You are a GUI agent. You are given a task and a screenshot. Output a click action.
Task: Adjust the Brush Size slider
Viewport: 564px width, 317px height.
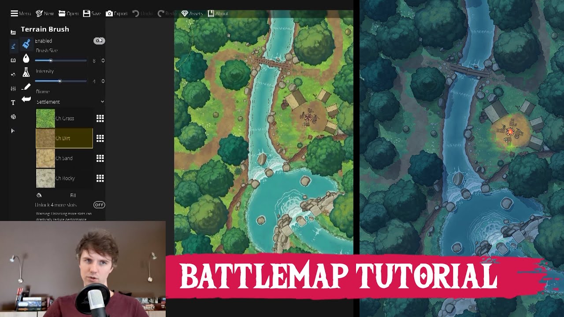(61, 60)
